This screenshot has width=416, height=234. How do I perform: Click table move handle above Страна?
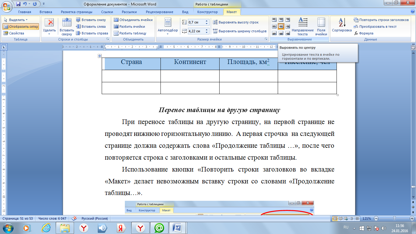[99, 56]
